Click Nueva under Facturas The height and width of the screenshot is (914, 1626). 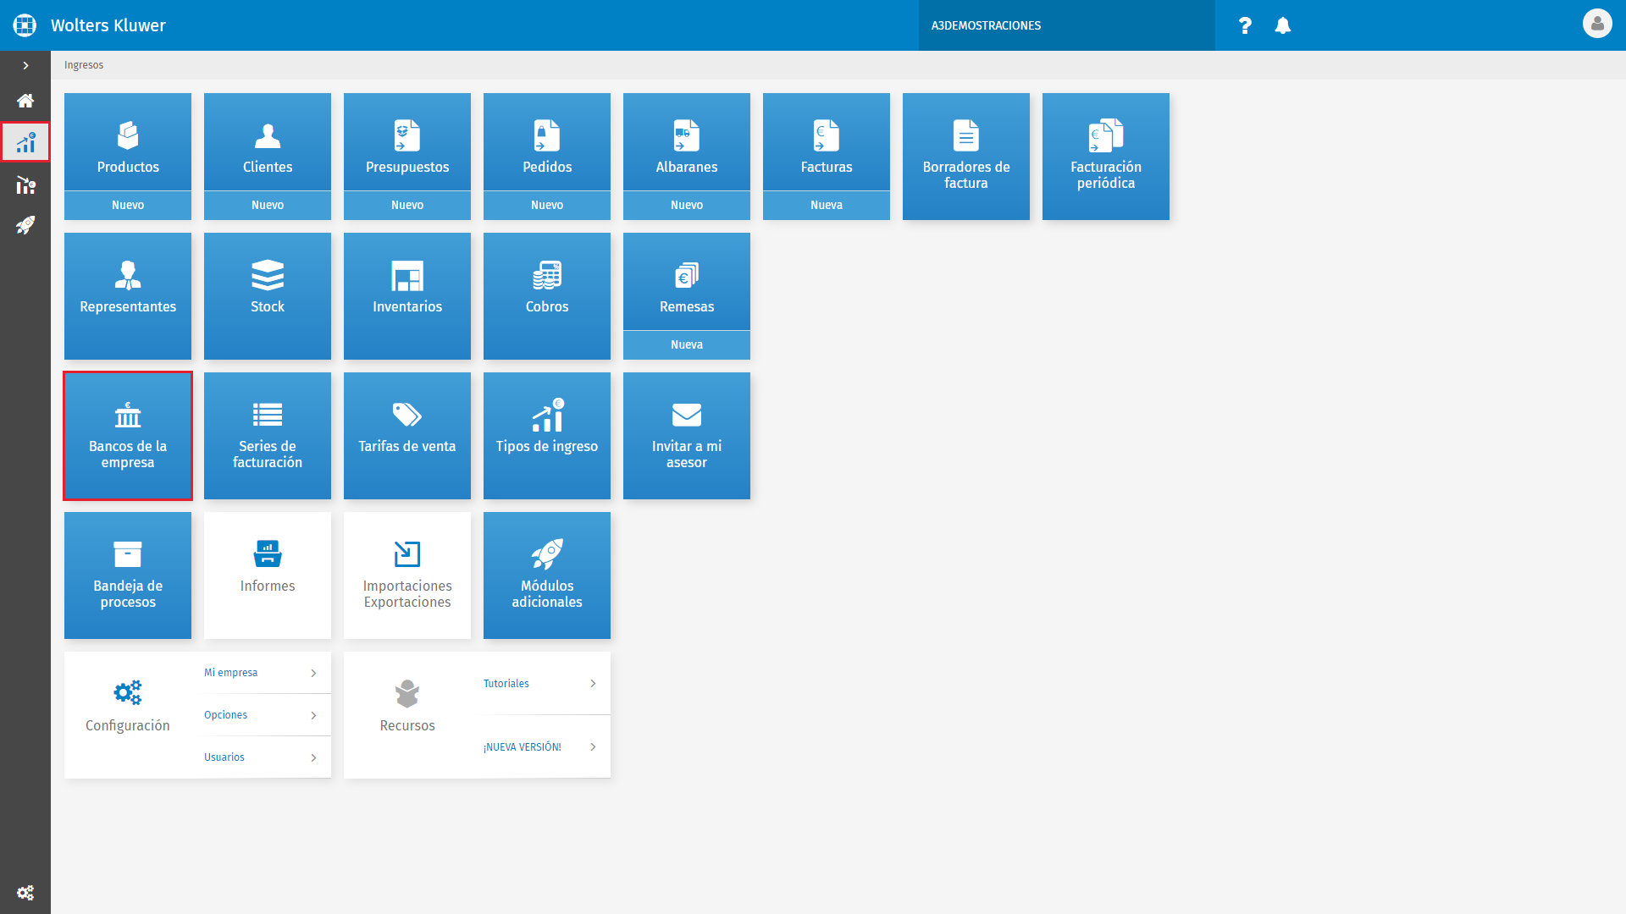pyautogui.click(x=827, y=206)
